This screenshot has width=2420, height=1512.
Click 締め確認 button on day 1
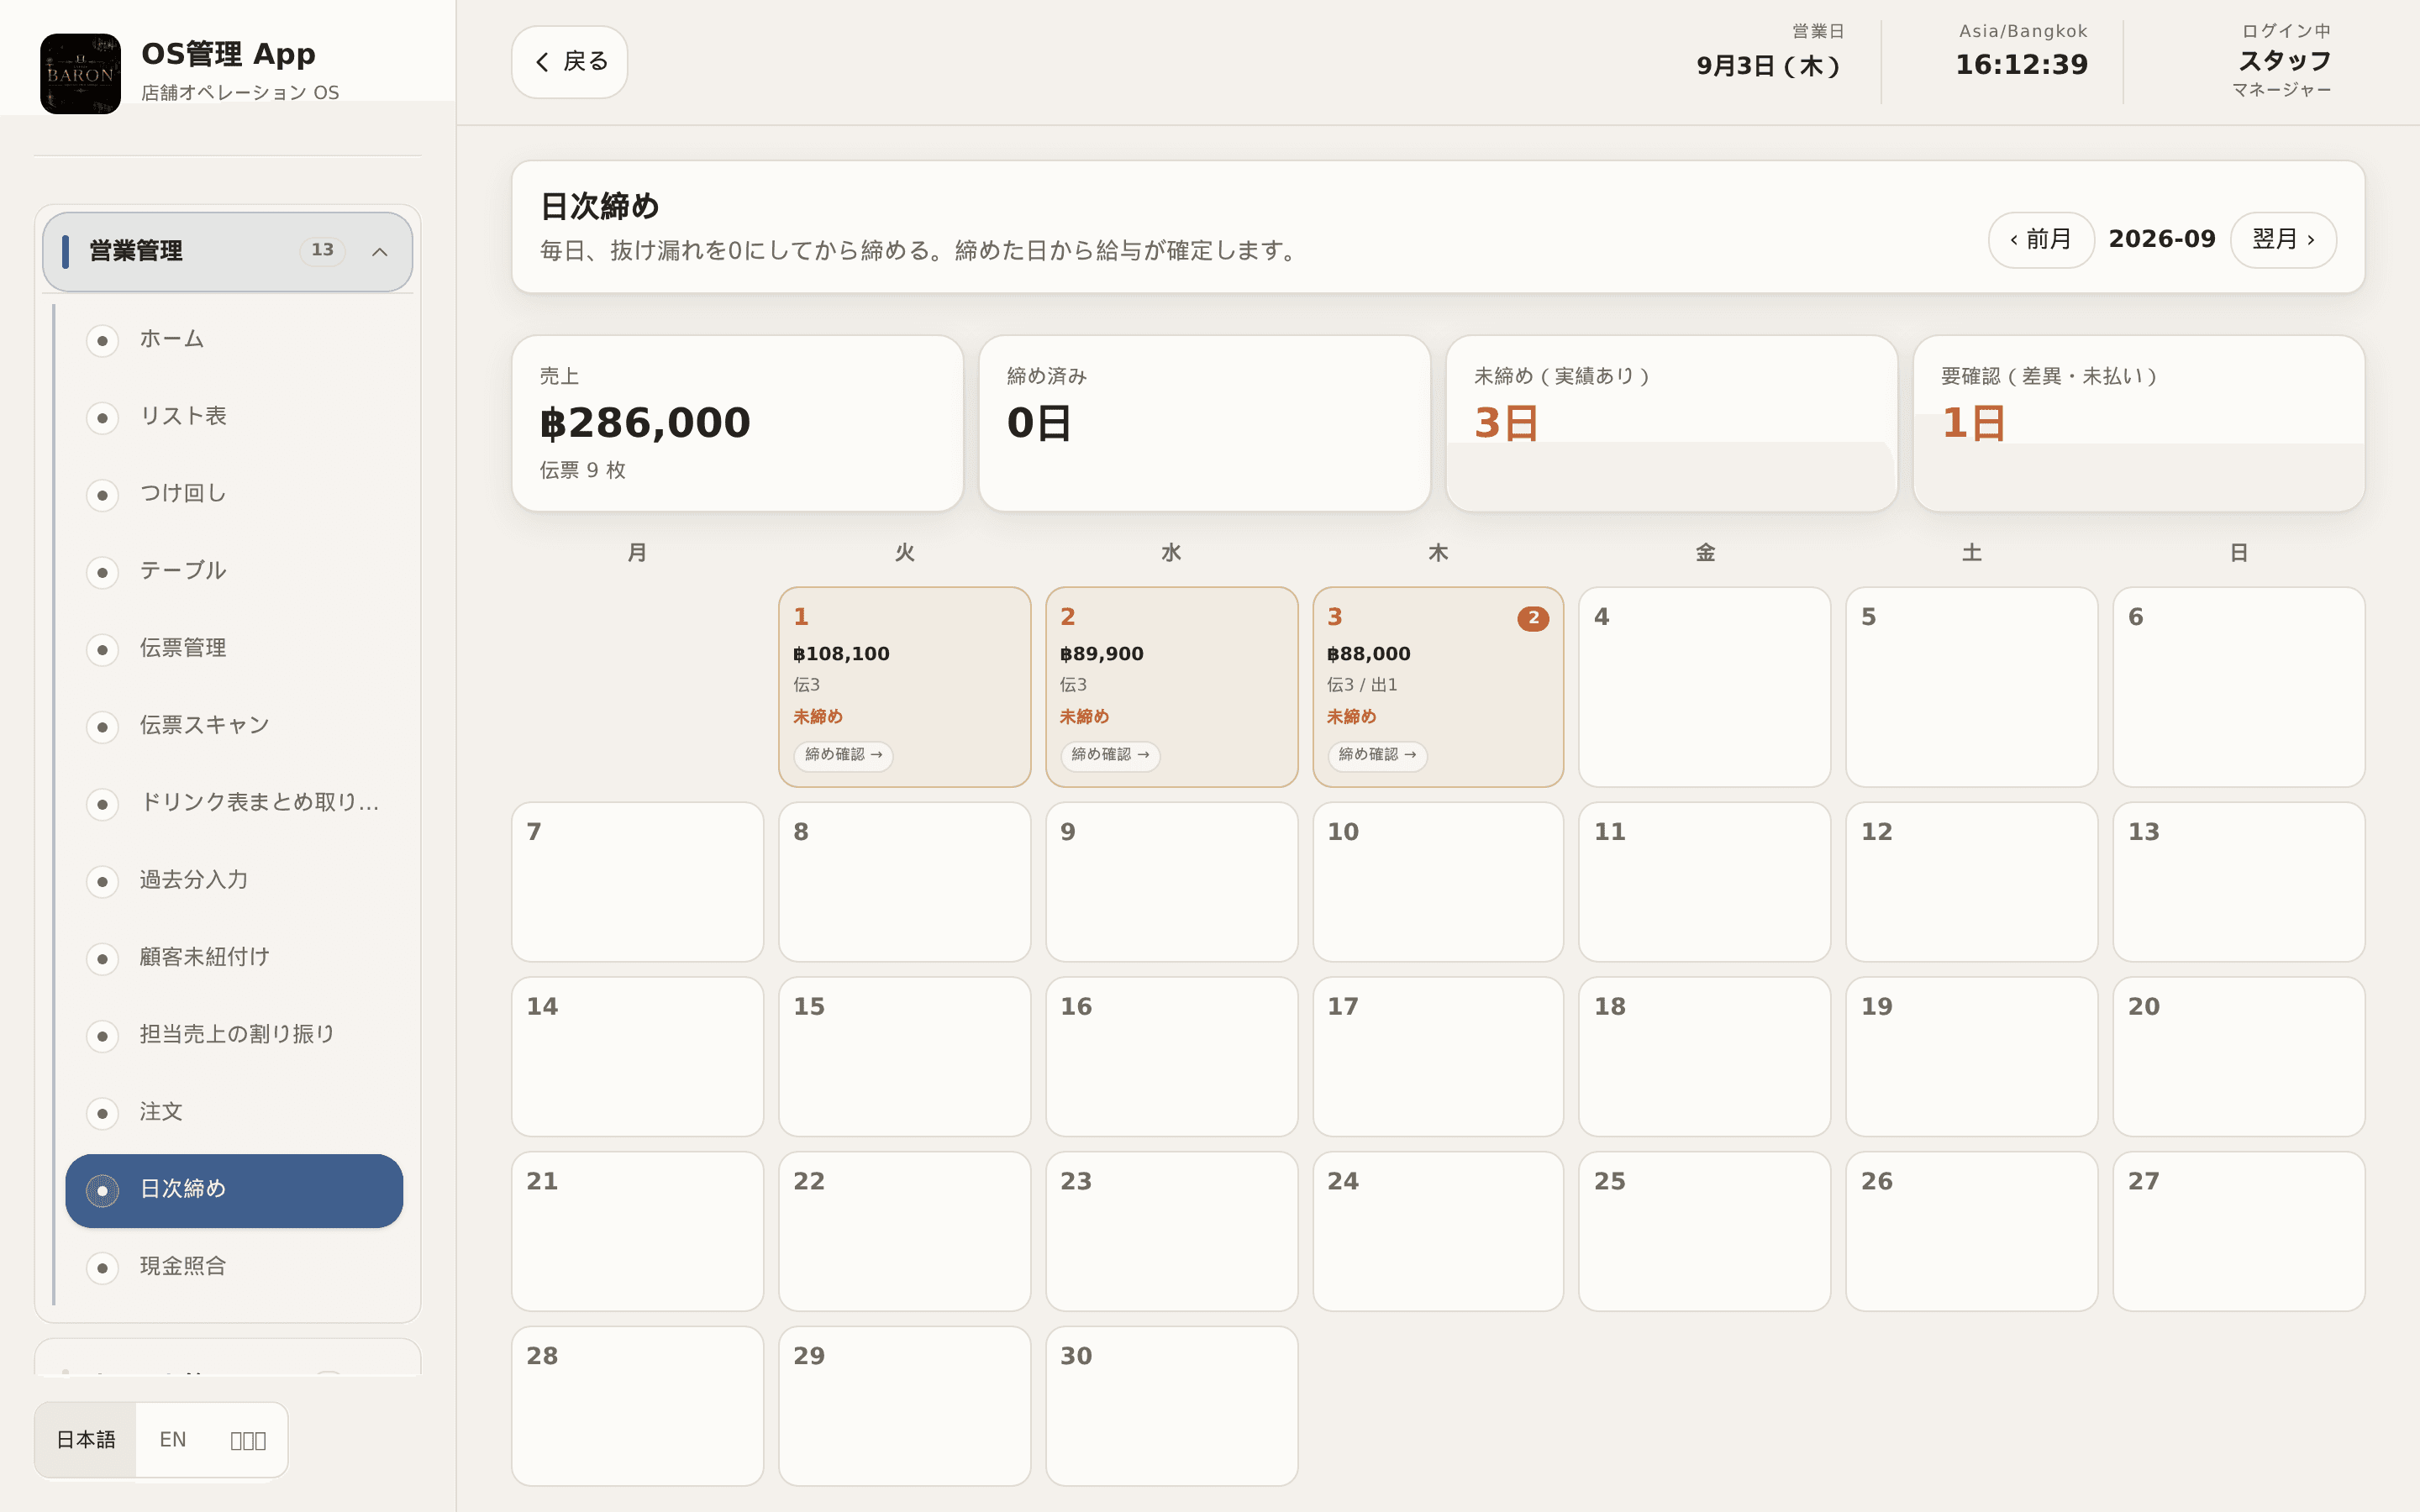pyautogui.click(x=843, y=755)
